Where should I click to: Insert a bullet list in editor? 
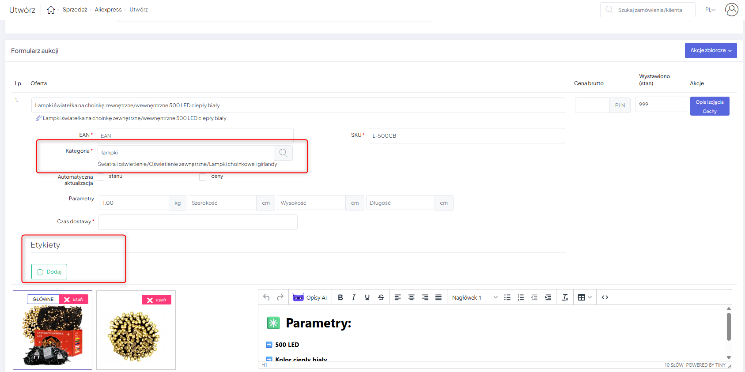coord(507,297)
